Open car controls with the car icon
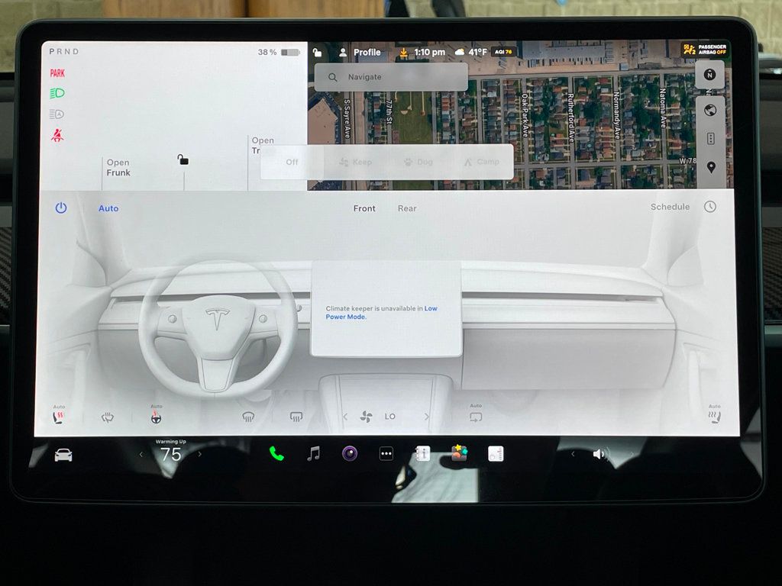Image resolution: width=782 pixels, height=586 pixels. [65, 453]
